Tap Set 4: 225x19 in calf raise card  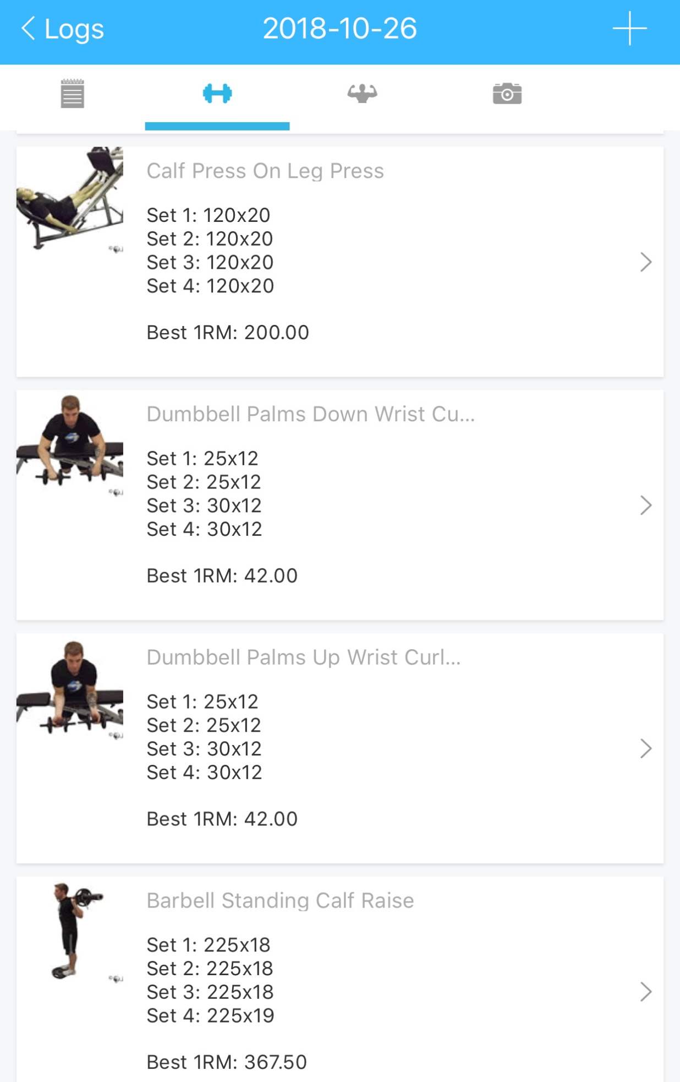click(210, 1015)
